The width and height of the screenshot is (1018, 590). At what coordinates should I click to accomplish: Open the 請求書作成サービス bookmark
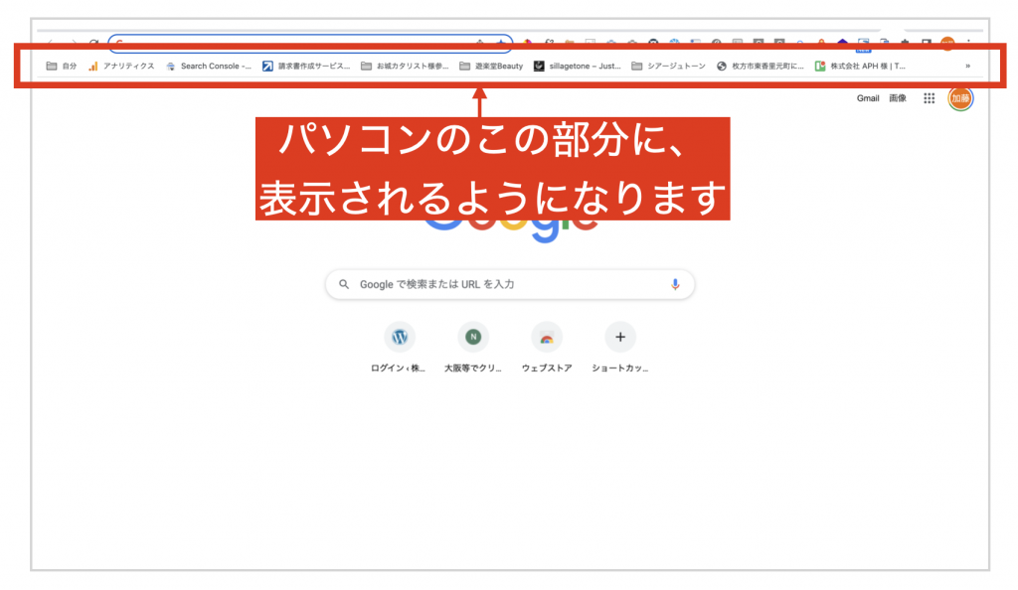tap(306, 67)
